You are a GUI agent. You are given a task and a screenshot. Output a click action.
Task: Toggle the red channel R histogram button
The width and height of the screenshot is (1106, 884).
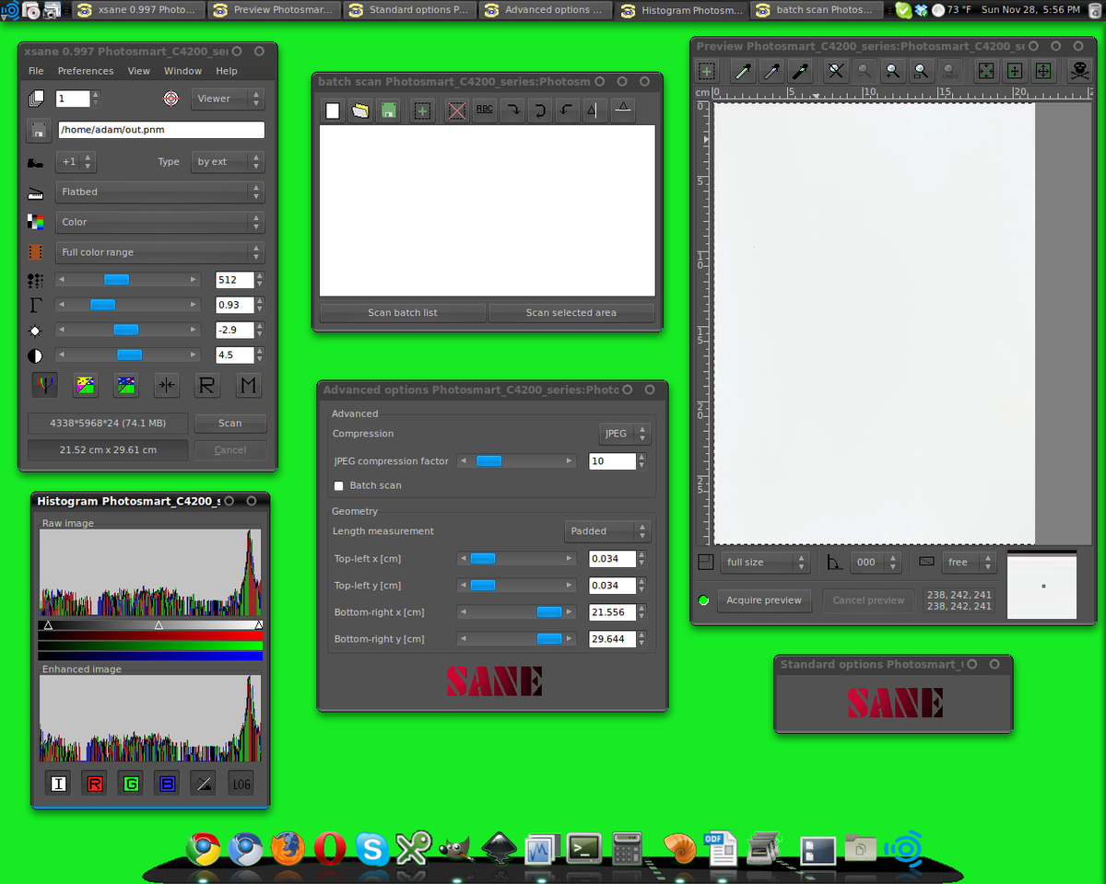pyautogui.click(x=94, y=784)
